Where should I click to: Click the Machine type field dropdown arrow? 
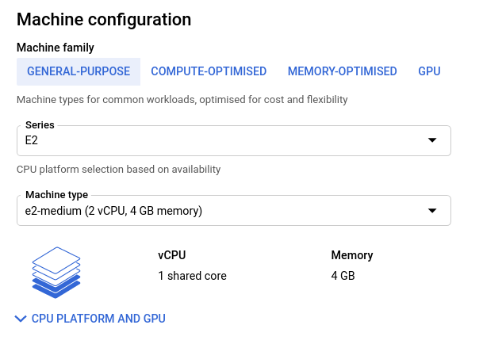click(x=432, y=211)
